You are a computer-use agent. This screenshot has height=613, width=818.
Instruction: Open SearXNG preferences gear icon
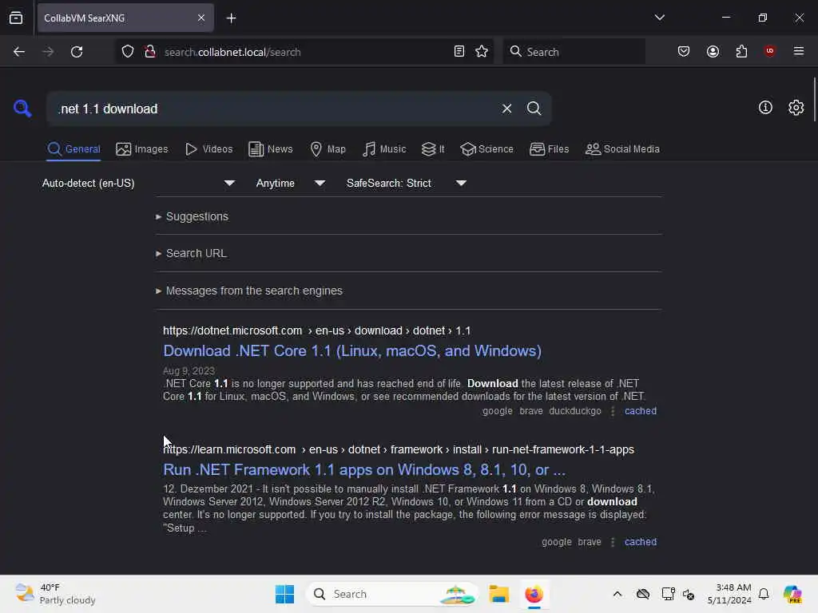[x=796, y=108]
